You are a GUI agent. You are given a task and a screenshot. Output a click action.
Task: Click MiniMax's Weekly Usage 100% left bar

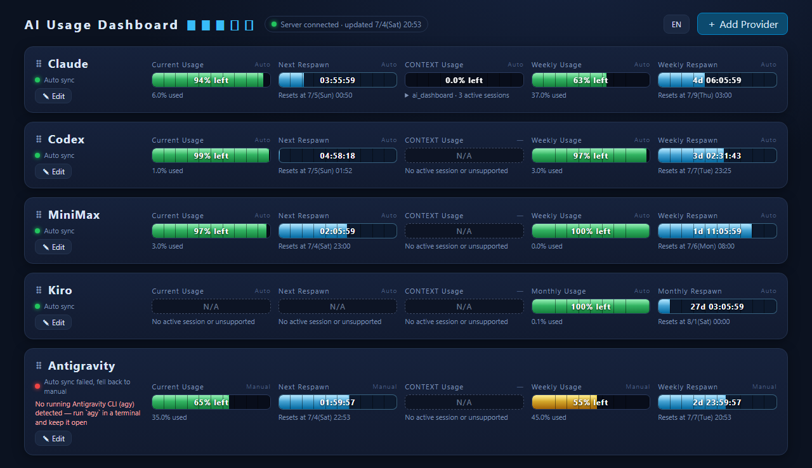(591, 231)
